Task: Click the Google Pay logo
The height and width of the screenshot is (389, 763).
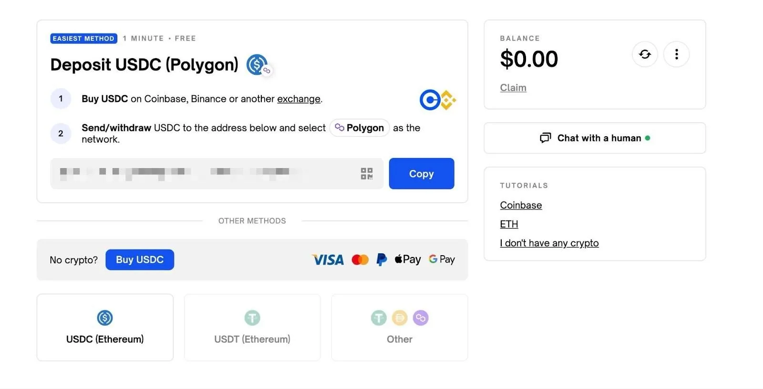Action: coord(442,259)
